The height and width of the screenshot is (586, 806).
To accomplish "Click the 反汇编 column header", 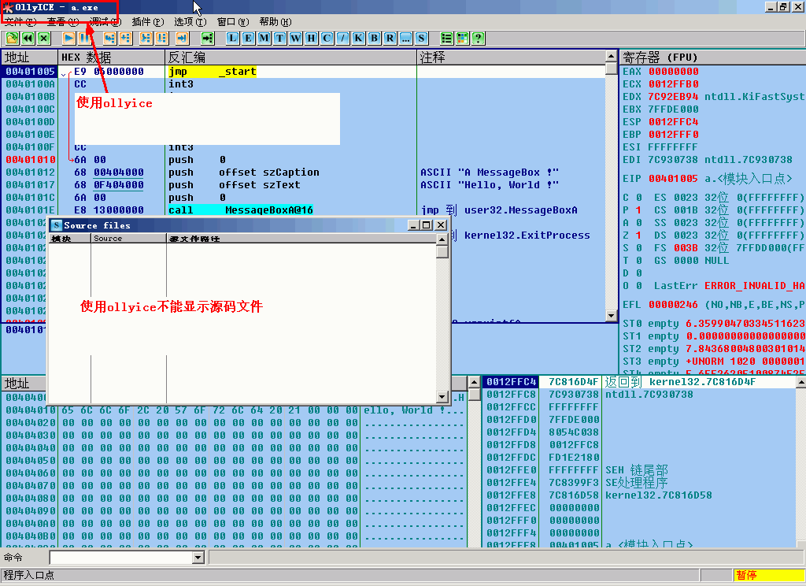I will (x=290, y=57).
